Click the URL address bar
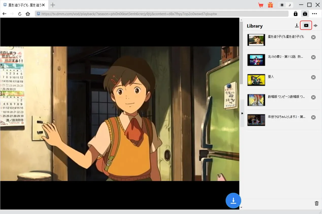The height and width of the screenshot is (214, 322). 162,14
